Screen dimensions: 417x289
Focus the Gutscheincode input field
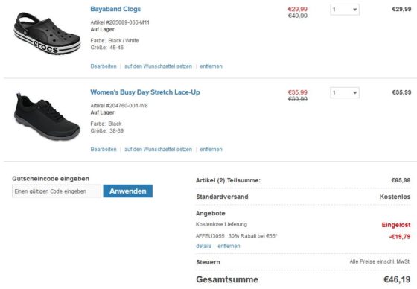point(57,191)
